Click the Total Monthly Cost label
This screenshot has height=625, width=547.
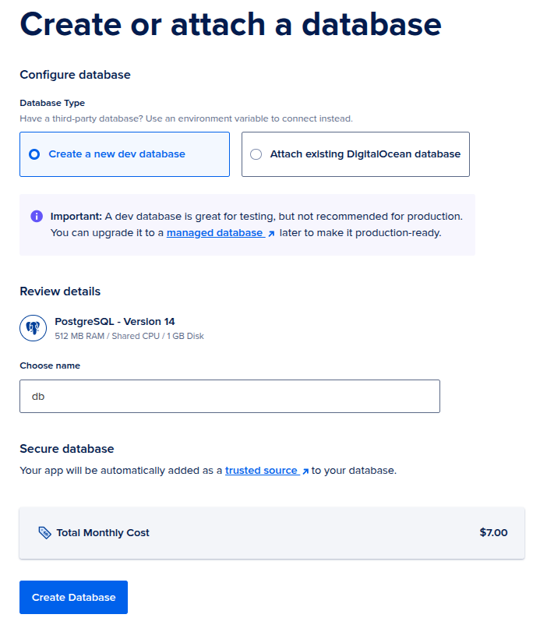(103, 533)
